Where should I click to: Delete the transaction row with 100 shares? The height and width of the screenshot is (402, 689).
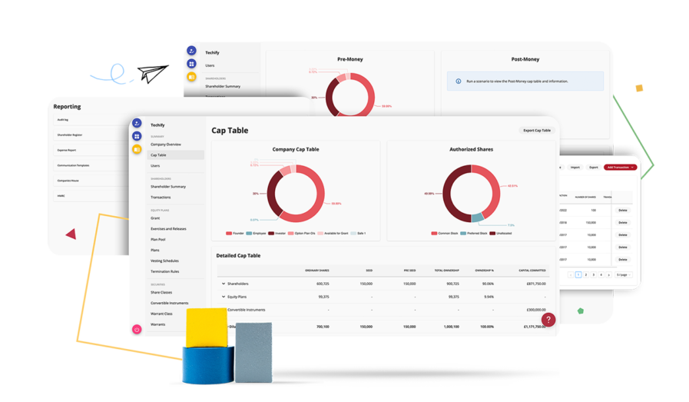pyautogui.click(x=623, y=211)
